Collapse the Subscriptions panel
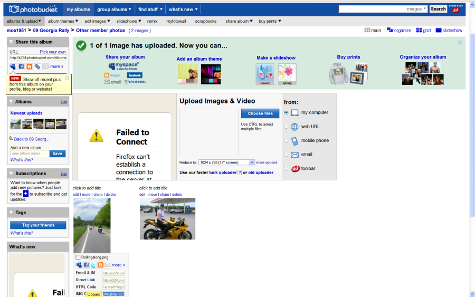The width and height of the screenshot is (475, 297). [11, 174]
